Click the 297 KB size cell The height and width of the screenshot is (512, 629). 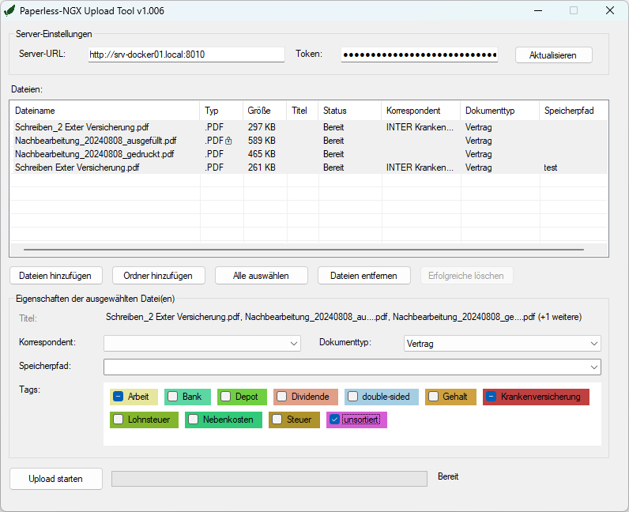262,127
